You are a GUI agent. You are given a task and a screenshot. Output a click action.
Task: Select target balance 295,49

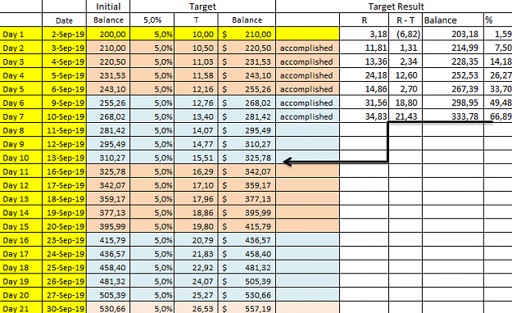[x=247, y=130]
